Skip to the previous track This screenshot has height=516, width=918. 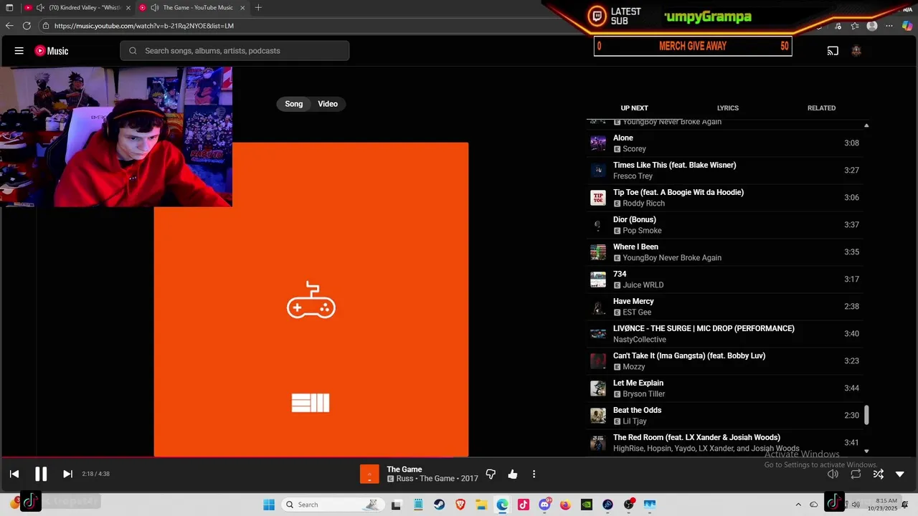(x=14, y=474)
